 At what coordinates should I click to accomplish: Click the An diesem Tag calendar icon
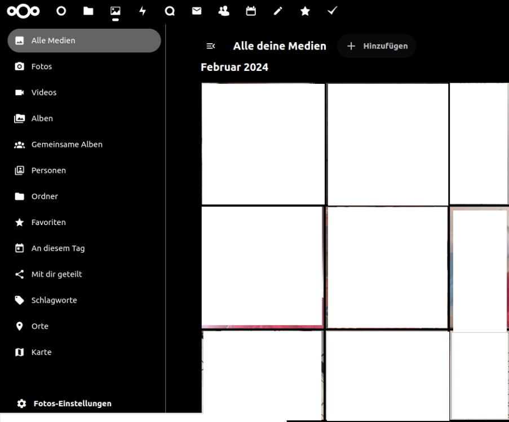20,248
